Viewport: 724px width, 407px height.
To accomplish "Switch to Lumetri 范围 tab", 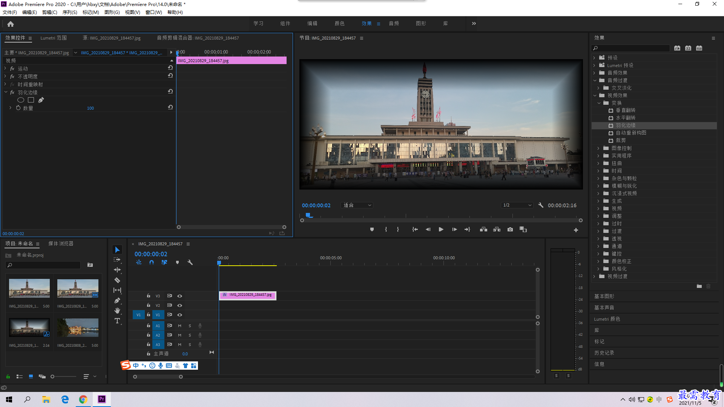I will tap(54, 38).
